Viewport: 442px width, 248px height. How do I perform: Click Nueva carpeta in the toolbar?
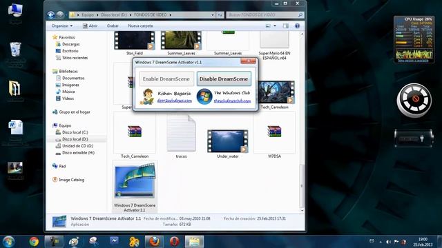coord(140,26)
